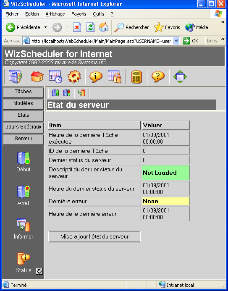The image size is (228, 291).
Task: Click the question mark help bubble
Action: point(158,76)
